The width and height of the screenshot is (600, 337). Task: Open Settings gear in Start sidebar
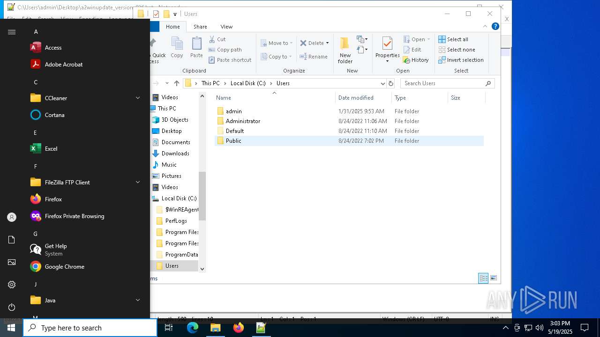12,285
